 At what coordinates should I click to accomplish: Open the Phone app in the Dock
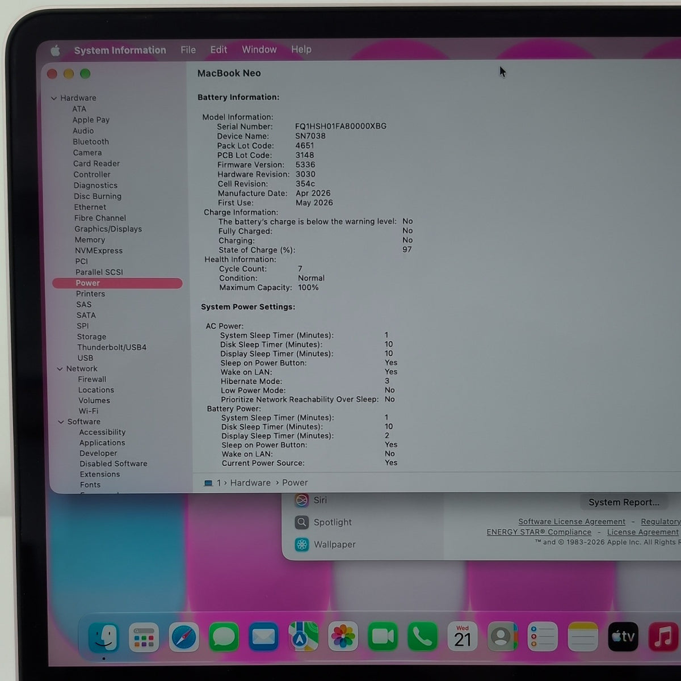[423, 637]
